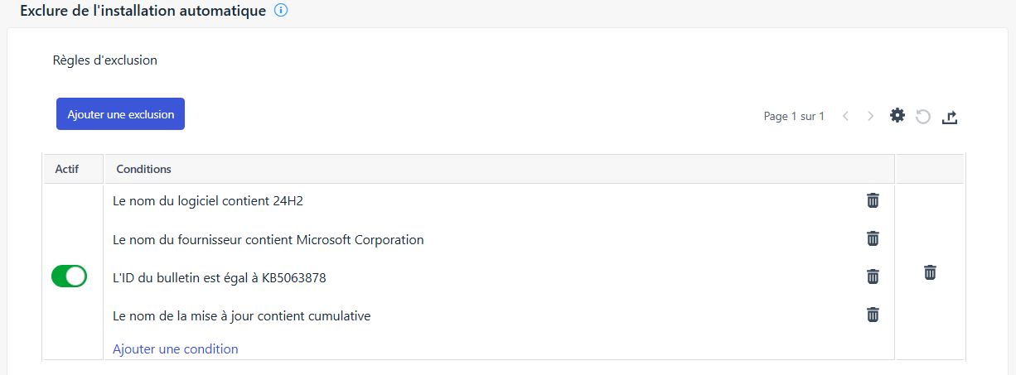This screenshot has height=375, width=1016.
Task: Click the info icon beside the exclusion heading
Action: [281, 11]
